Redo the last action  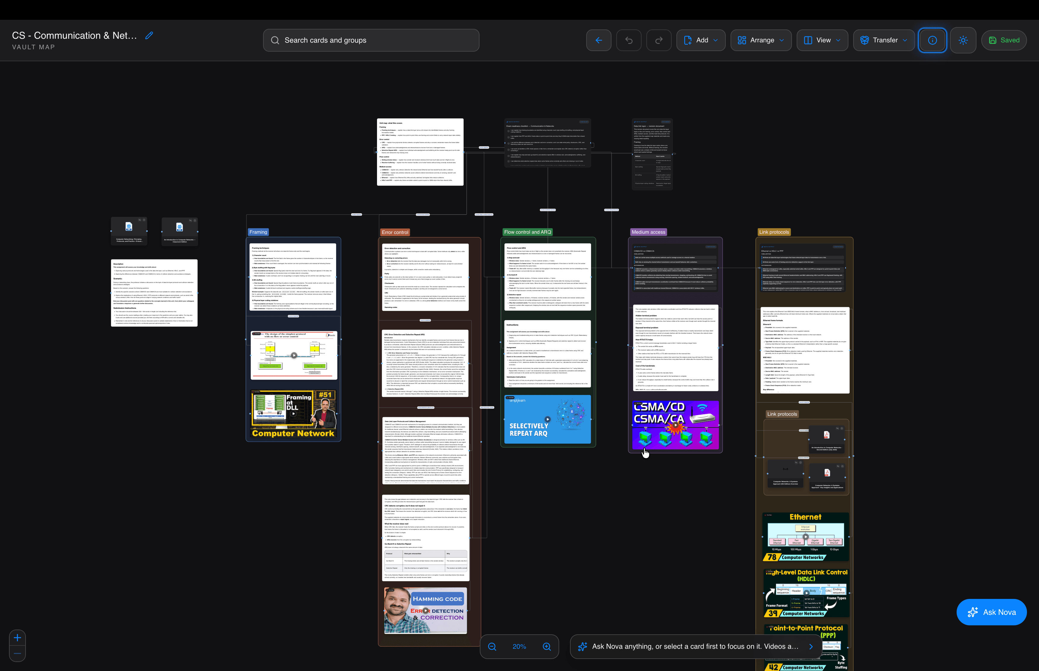(659, 40)
